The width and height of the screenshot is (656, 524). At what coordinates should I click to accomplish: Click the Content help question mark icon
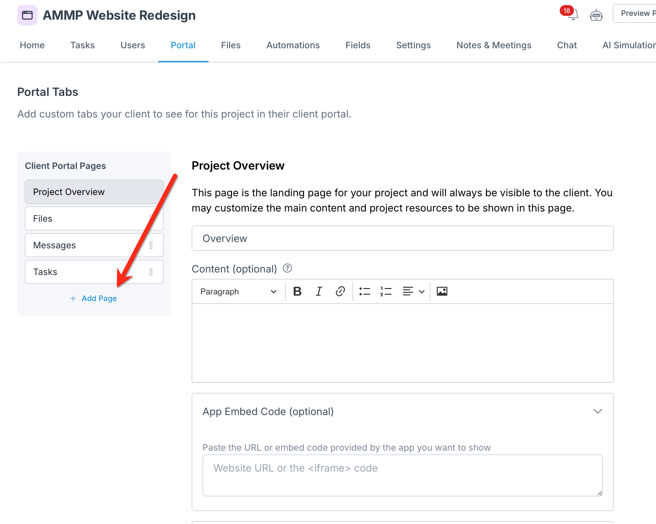click(287, 268)
